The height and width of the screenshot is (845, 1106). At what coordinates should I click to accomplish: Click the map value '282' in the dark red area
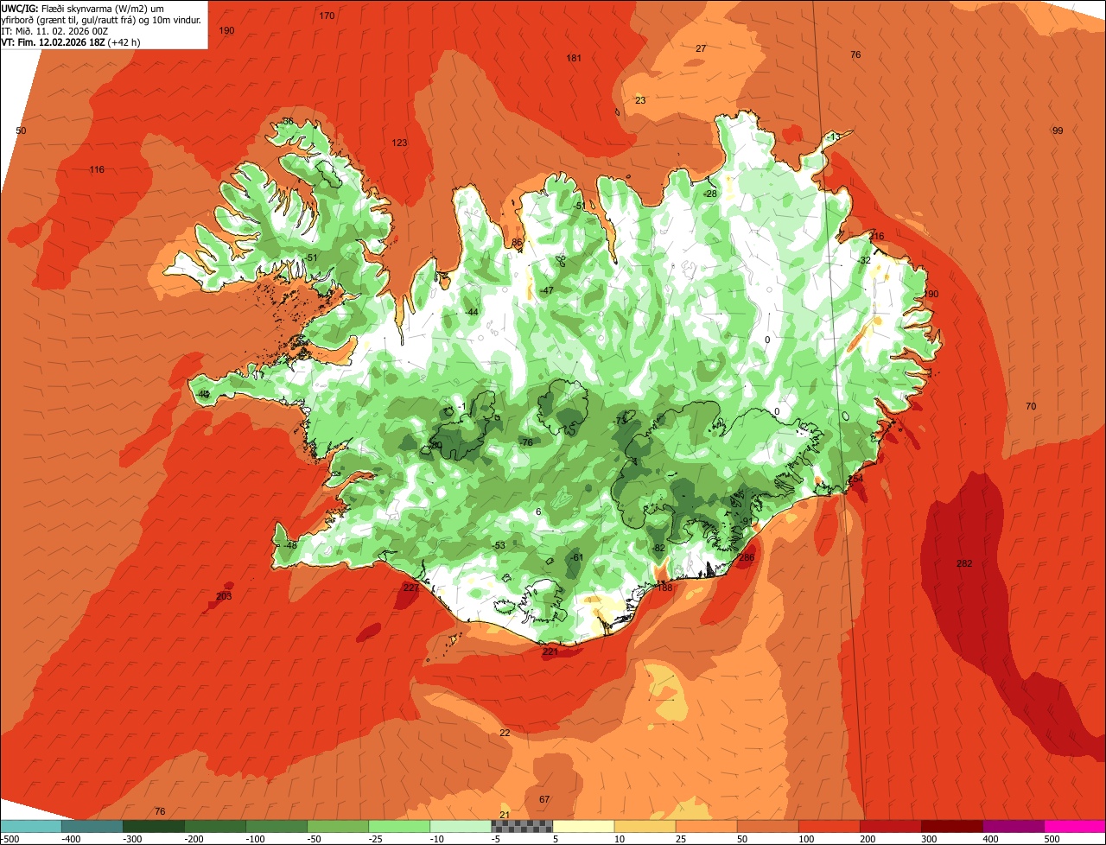[964, 564]
